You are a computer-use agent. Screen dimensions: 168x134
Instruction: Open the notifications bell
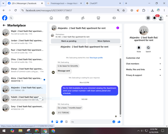pos(155,18)
